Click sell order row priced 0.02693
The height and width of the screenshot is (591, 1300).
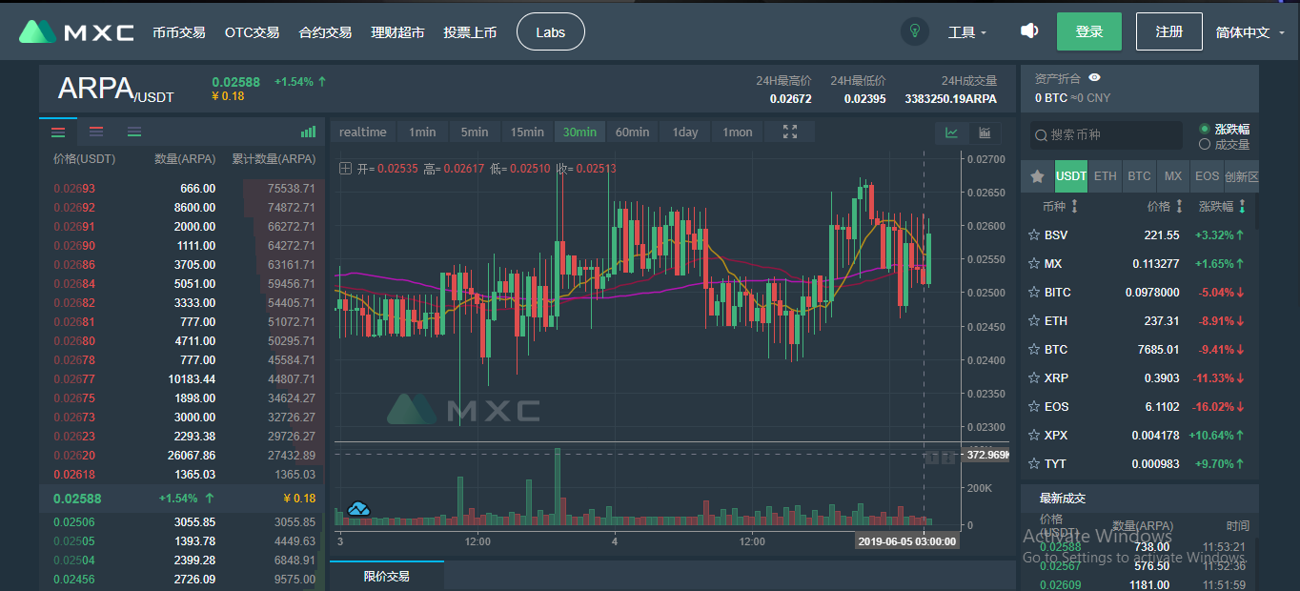click(182, 189)
